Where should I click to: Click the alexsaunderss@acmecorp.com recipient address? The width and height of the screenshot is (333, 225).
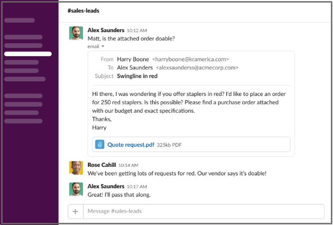click(x=197, y=67)
